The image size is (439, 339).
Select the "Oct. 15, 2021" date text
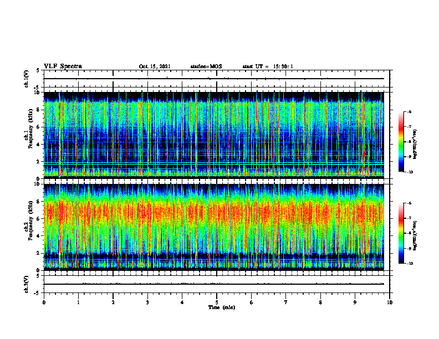coord(155,66)
